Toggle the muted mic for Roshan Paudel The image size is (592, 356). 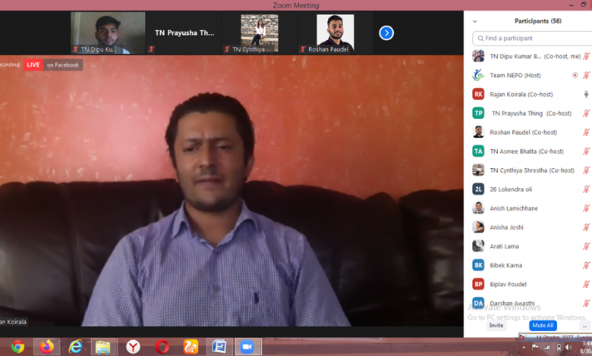pos(586,132)
